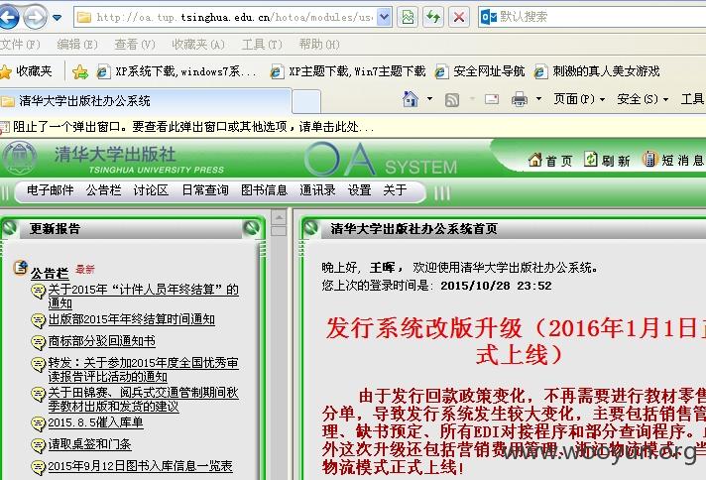Open the 页面(P) dropdown menu
The width and height of the screenshot is (706, 480).
tap(579, 98)
